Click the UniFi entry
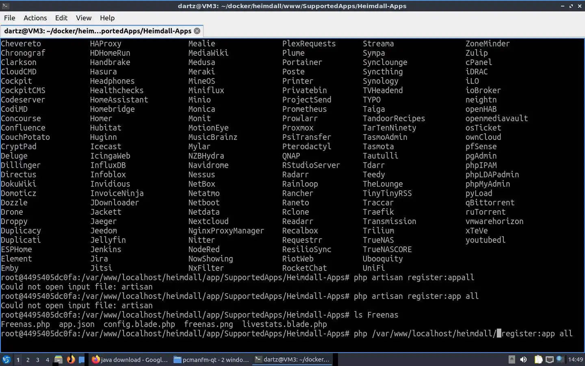The width and height of the screenshot is (585, 366). pyautogui.click(x=374, y=268)
